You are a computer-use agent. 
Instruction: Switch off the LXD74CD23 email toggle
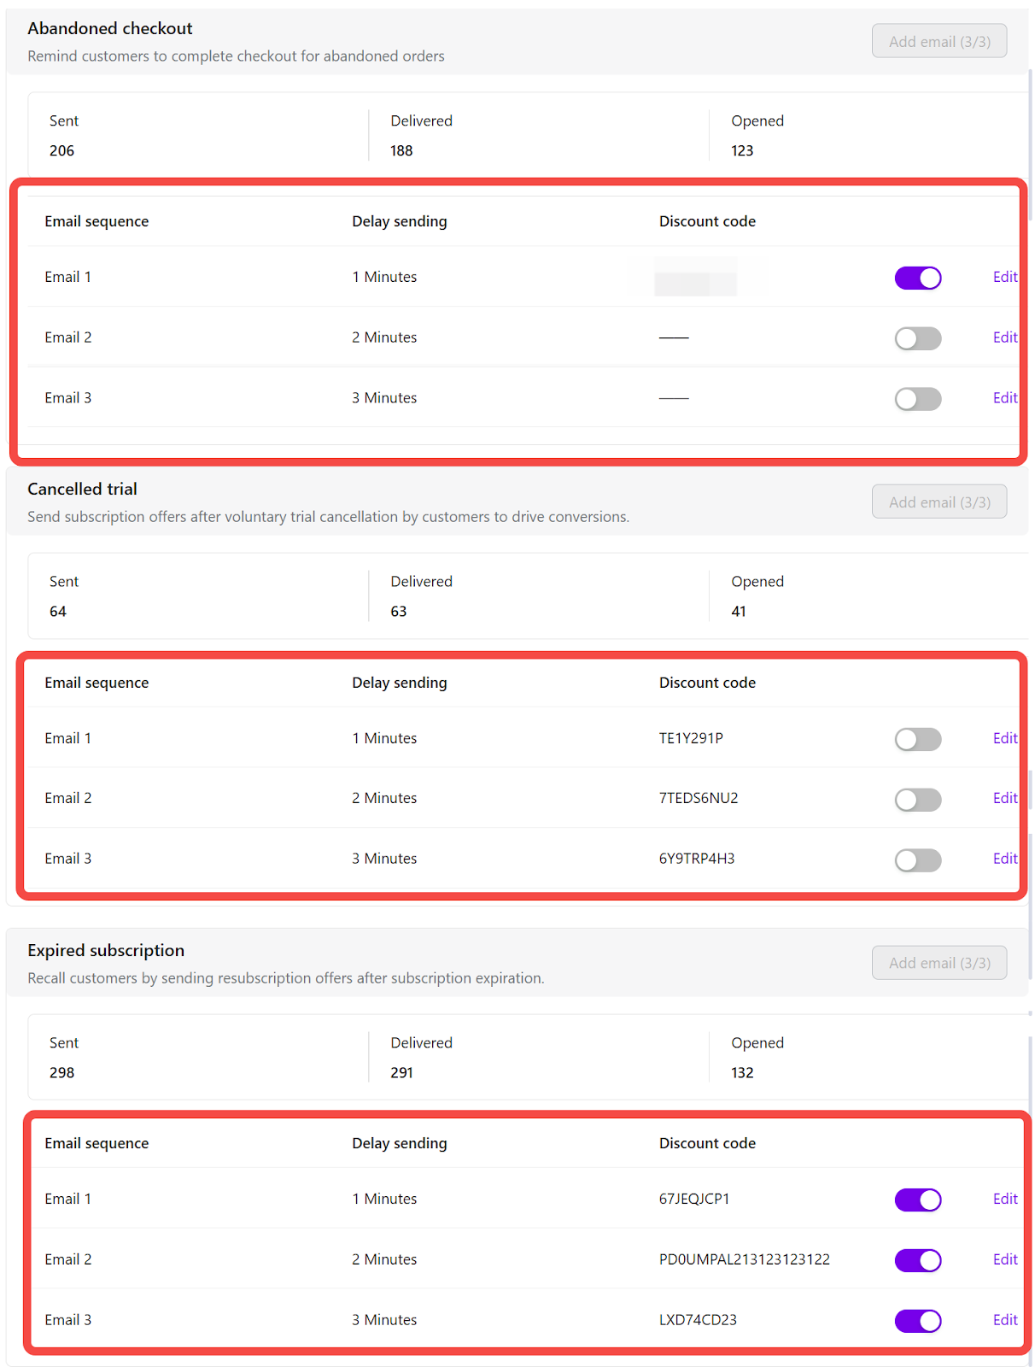918,1321
